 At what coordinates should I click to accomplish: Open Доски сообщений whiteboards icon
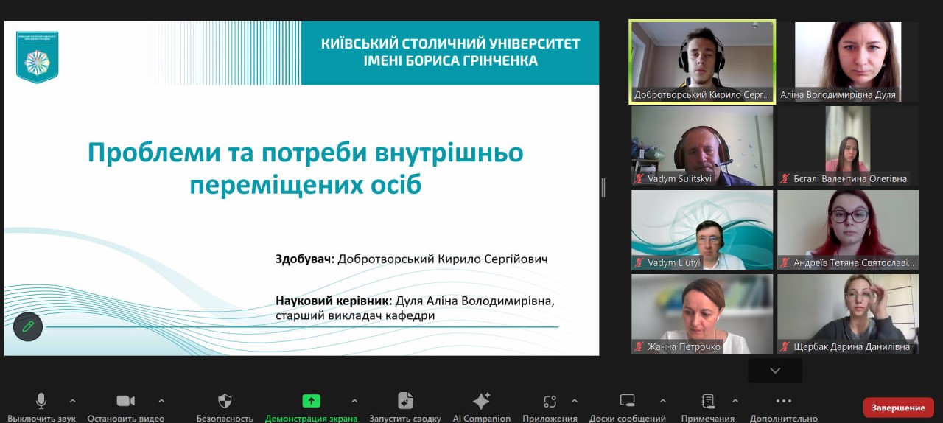pyautogui.click(x=627, y=401)
